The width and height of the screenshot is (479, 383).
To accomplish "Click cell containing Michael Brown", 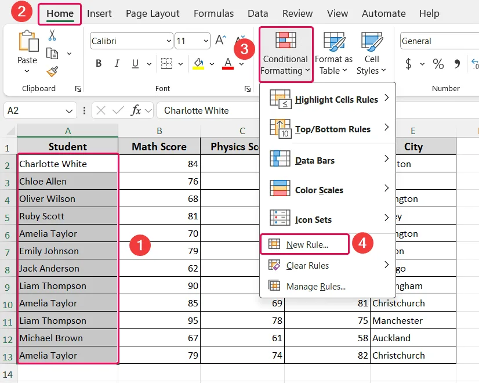I will [x=68, y=338].
